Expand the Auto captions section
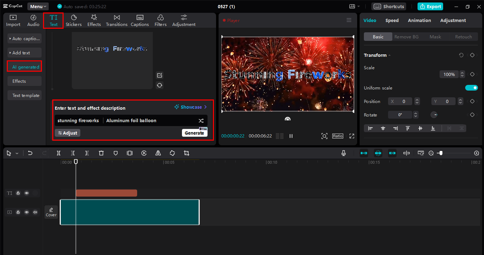 coord(25,39)
